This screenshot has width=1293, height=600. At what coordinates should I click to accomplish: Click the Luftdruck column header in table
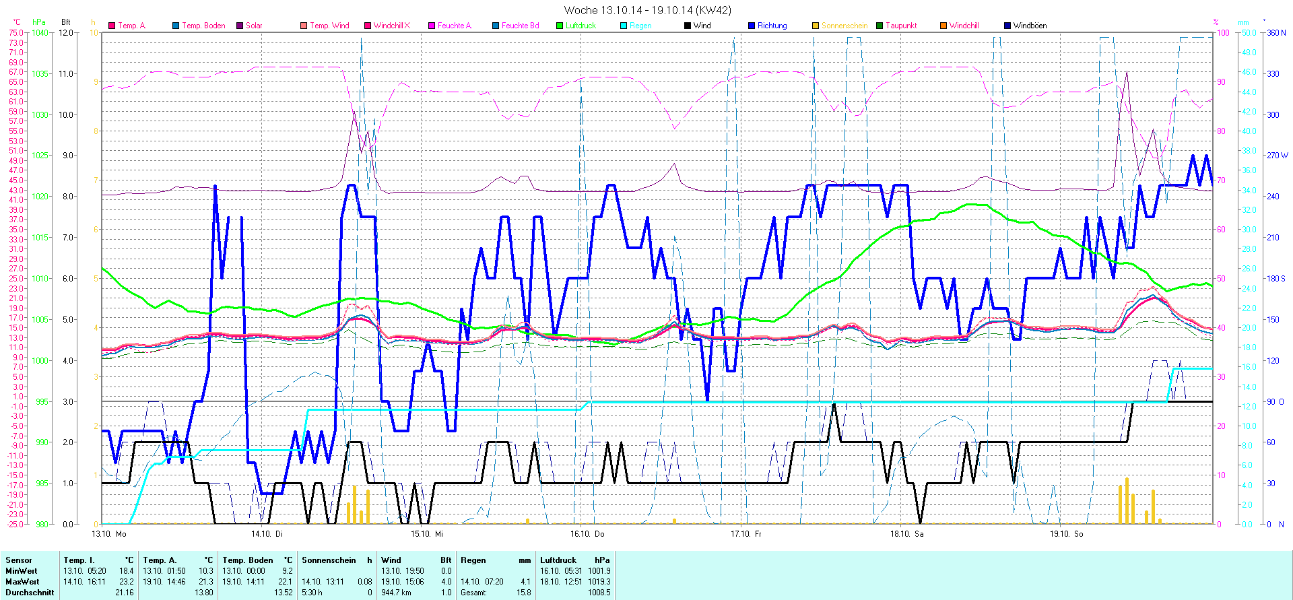pyautogui.click(x=558, y=560)
